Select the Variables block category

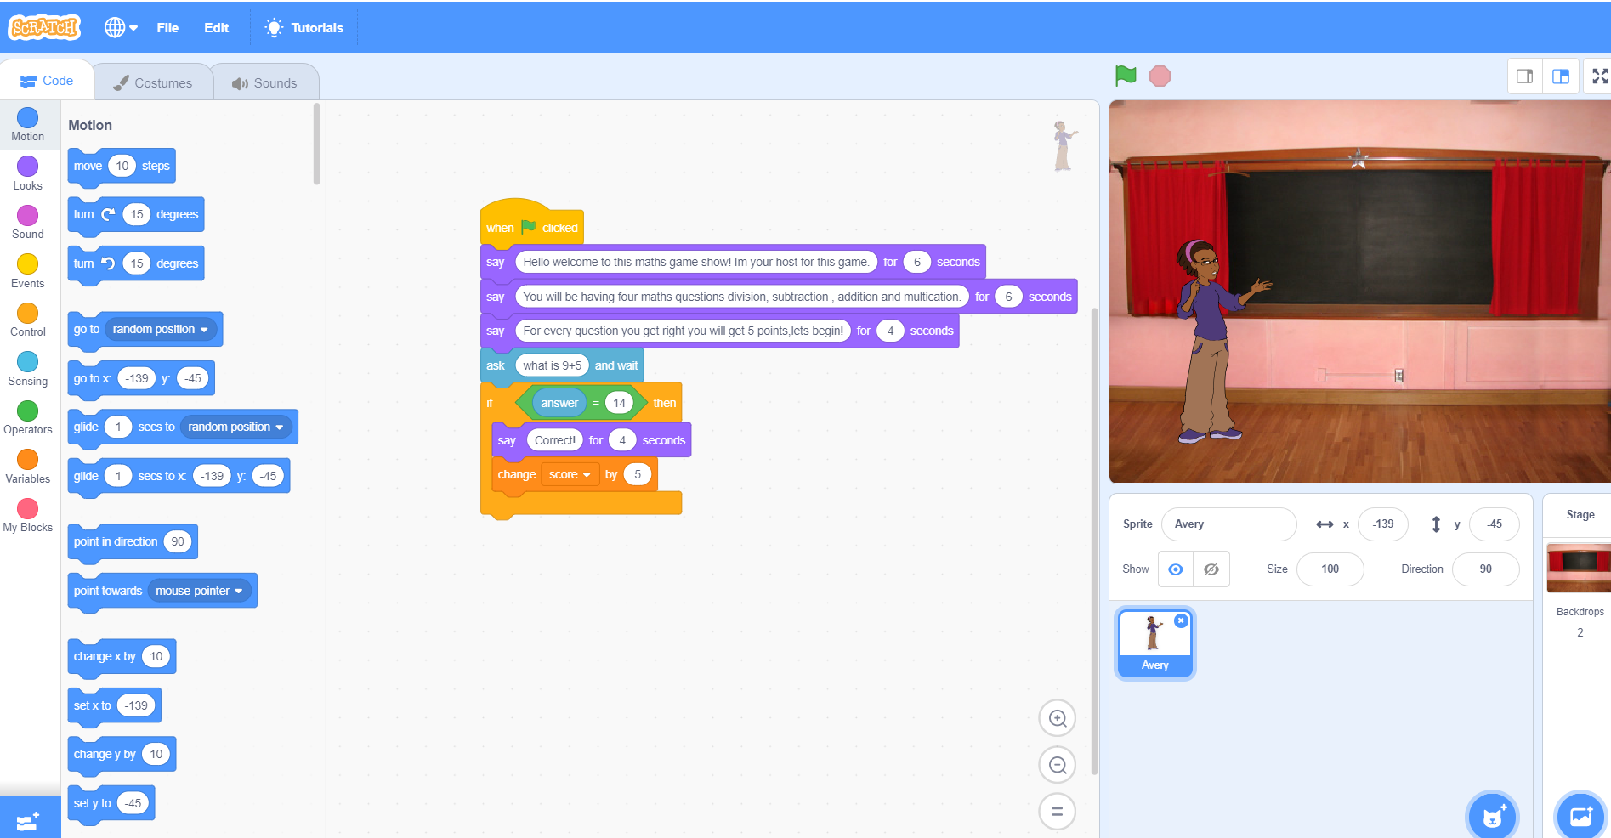[x=28, y=467]
